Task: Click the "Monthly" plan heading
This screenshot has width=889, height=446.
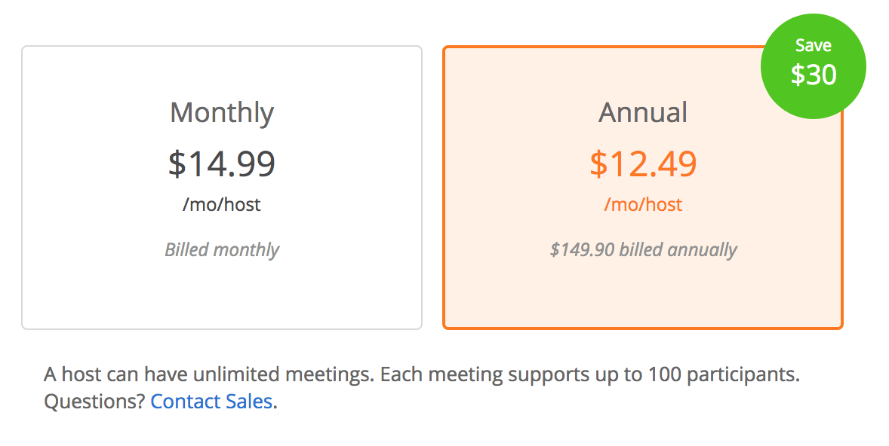Action: pyautogui.click(x=221, y=112)
